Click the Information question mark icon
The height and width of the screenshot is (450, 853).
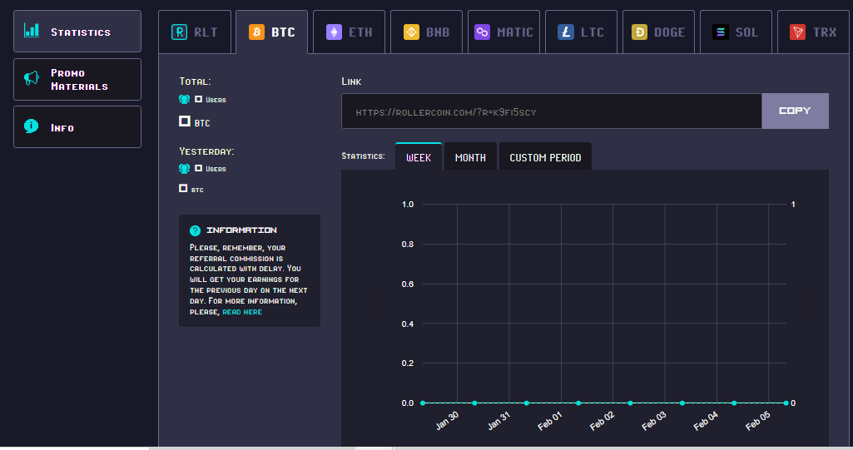coord(195,230)
